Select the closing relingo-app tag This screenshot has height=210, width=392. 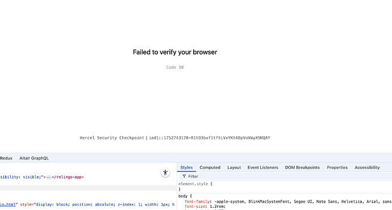(68, 177)
